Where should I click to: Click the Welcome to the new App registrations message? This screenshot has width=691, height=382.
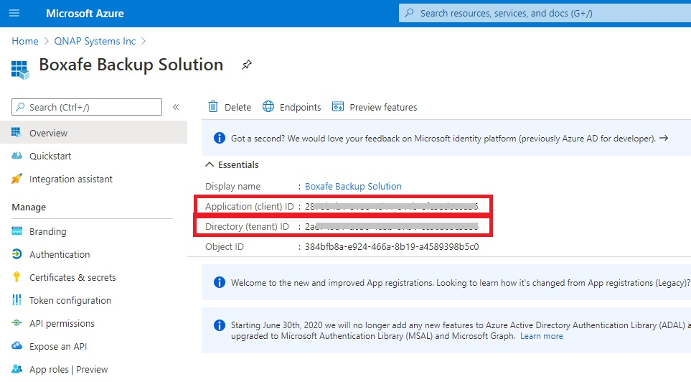pyautogui.click(x=461, y=283)
